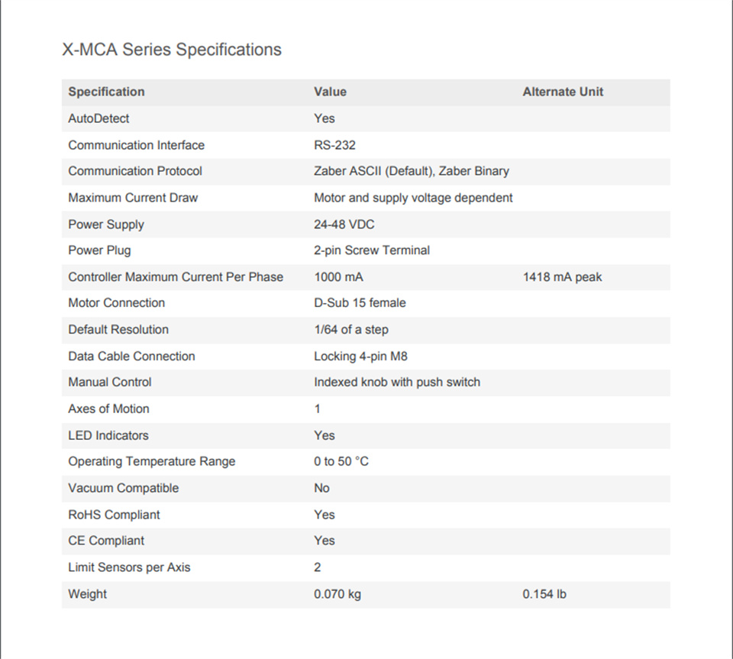733x659 pixels.
Task: Select the Maximum Current Draw row
Action: point(366,198)
